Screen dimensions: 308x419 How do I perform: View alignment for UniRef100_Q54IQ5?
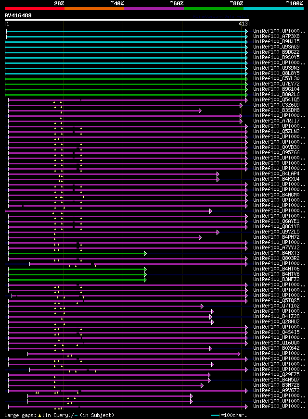[276, 99]
